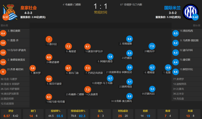
Task: Click the Inter Milan club crest
Action: (x=190, y=12)
